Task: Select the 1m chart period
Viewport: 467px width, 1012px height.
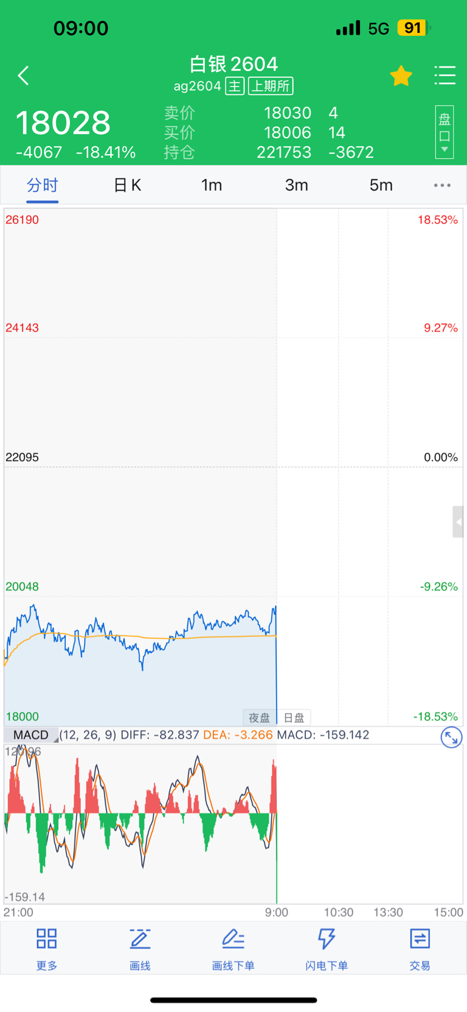Action: click(212, 185)
